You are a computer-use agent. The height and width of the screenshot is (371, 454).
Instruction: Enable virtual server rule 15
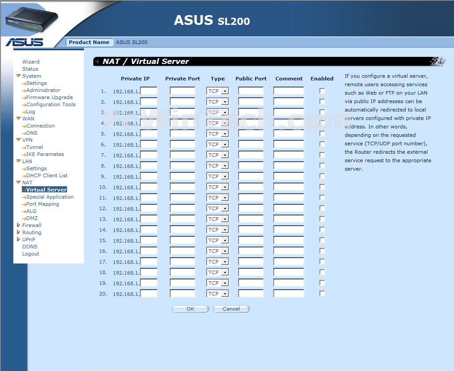(322, 240)
